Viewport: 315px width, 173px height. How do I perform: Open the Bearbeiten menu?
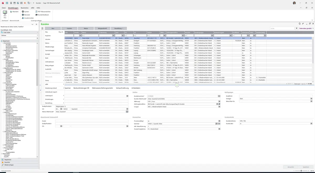pyautogui.click(x=25, y=8)
